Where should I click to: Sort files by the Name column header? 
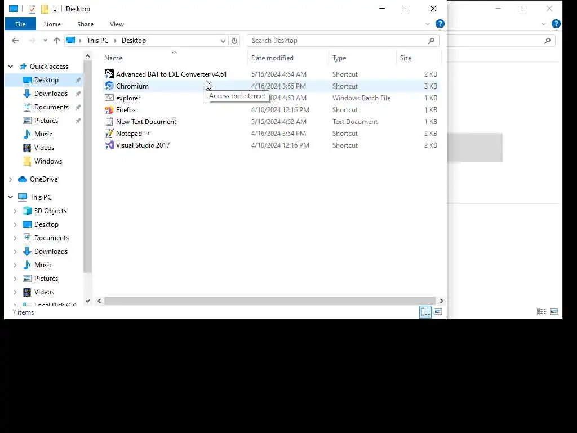coord(174,58)
